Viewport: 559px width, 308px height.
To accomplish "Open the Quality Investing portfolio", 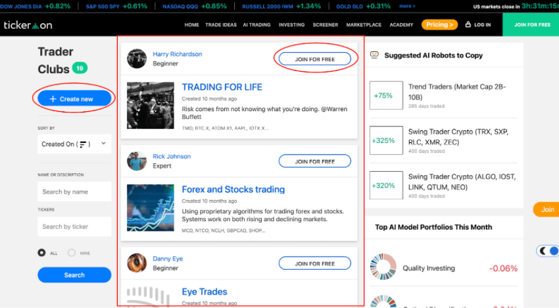I will (429, 268).
